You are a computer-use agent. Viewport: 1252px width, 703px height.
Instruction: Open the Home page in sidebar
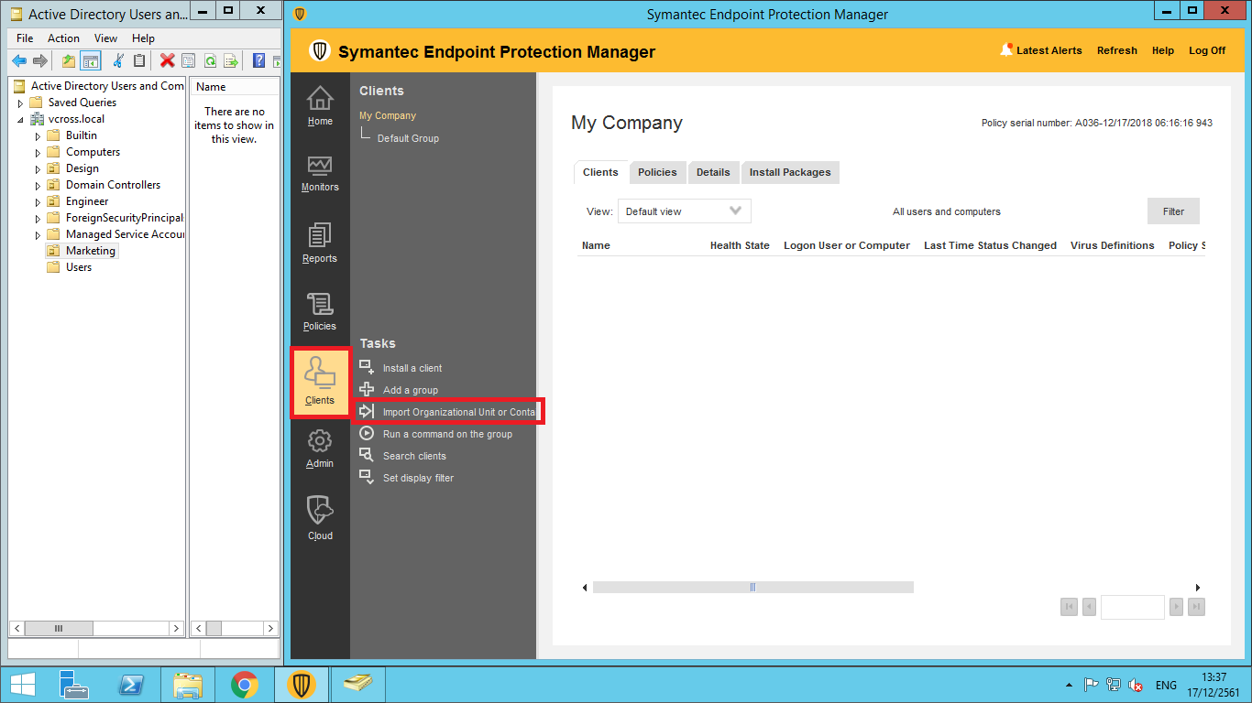320,105
